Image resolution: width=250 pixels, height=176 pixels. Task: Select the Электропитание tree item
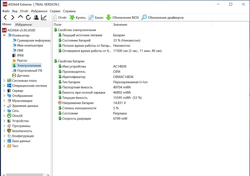pos(27,66)
